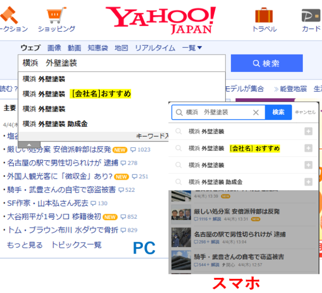This screenshot has height=293, width=322.
Task: Open Travel via the suitcase icon
Action: [264, 15]
